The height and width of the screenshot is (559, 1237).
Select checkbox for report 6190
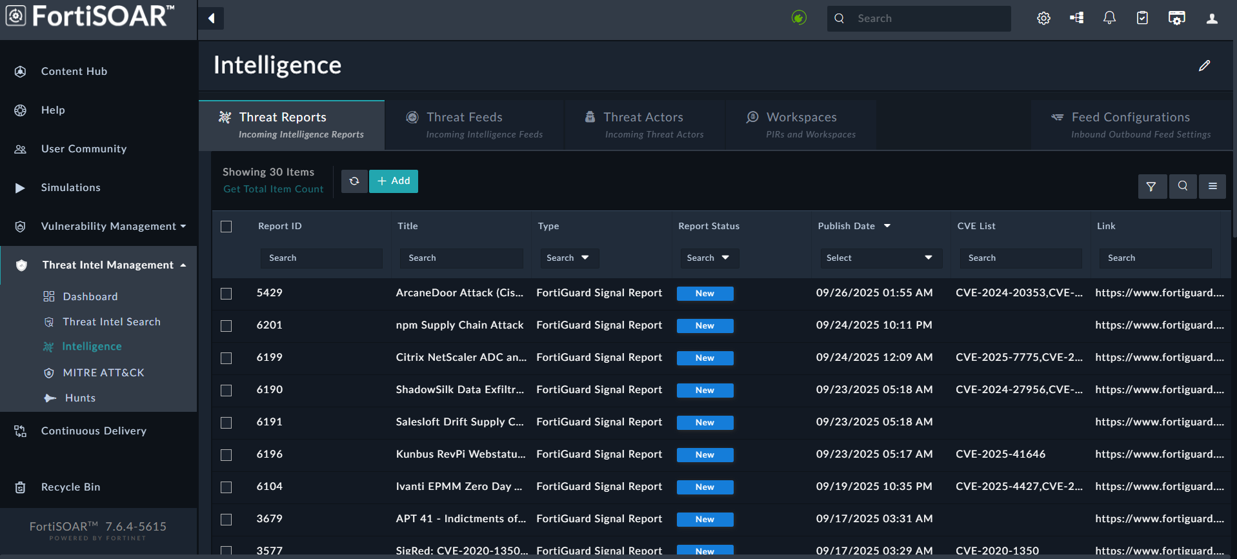226,391
